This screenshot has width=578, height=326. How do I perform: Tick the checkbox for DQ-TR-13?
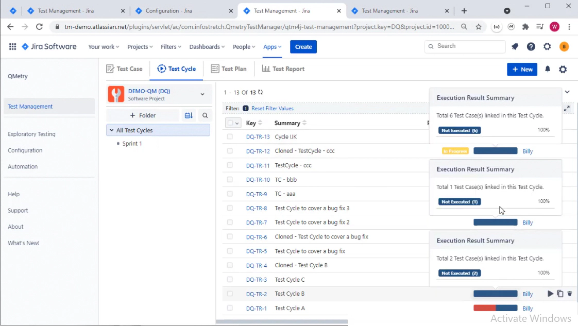230,137
